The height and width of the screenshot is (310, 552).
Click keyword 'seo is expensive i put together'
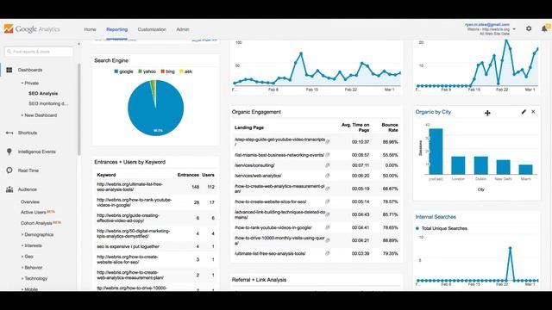pos(129,246)
